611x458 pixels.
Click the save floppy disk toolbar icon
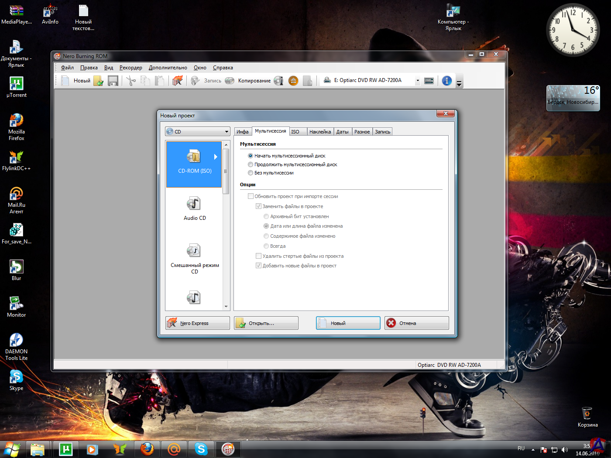coord(113,81)
